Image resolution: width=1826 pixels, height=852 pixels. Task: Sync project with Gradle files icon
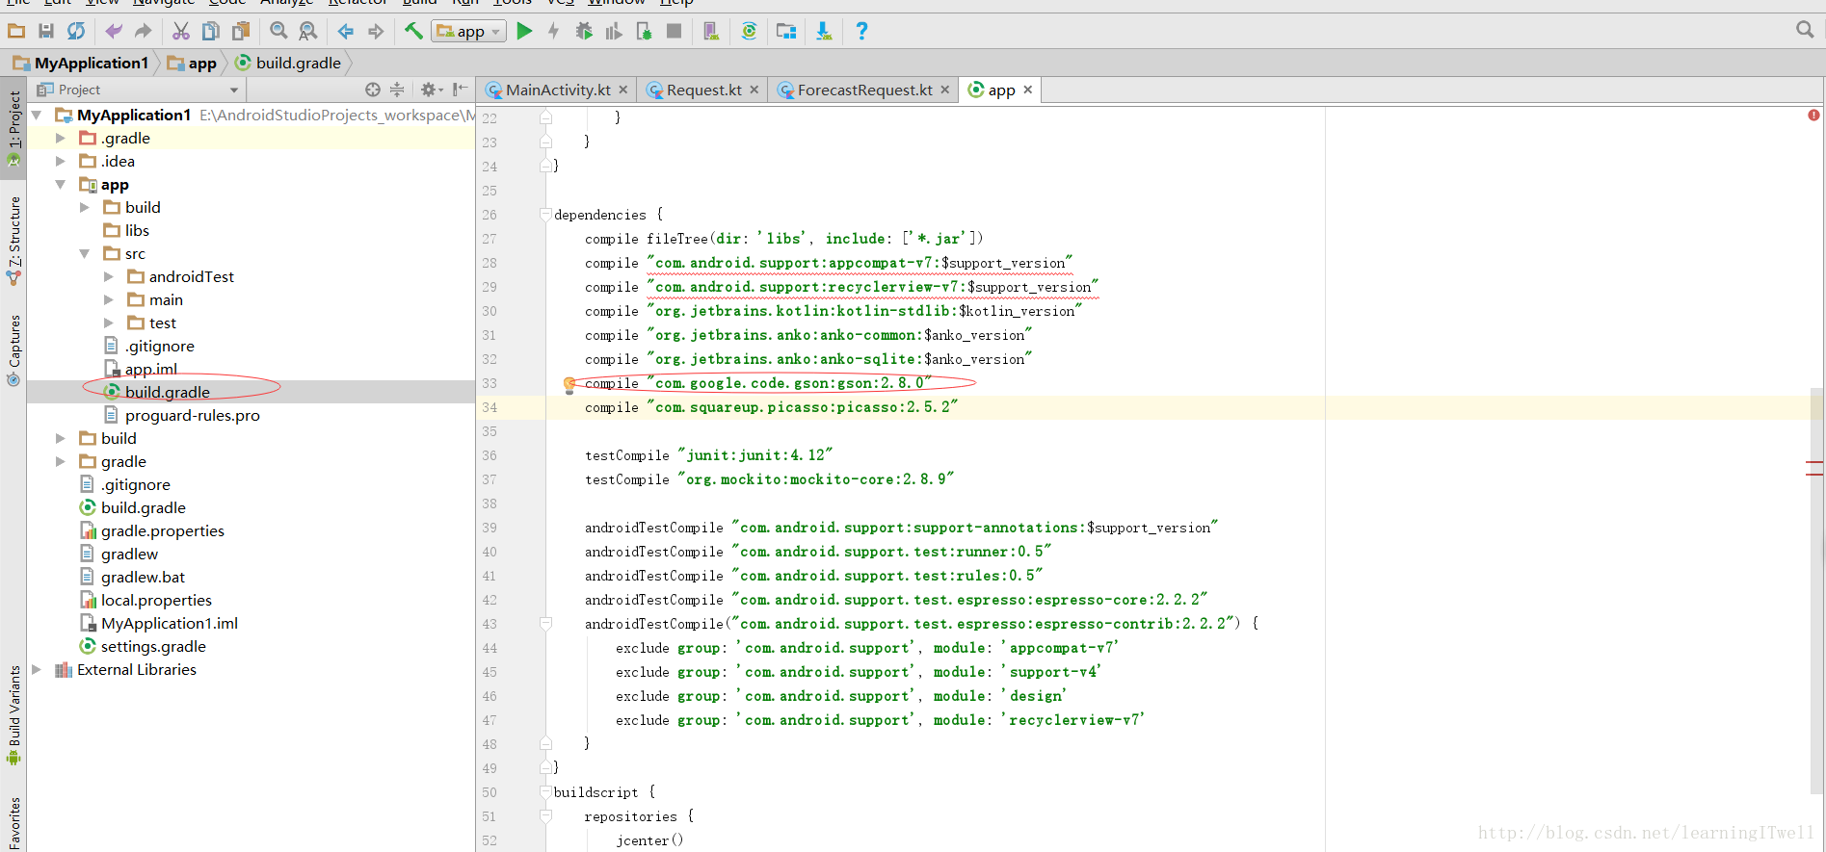click(x=749, y=31)
